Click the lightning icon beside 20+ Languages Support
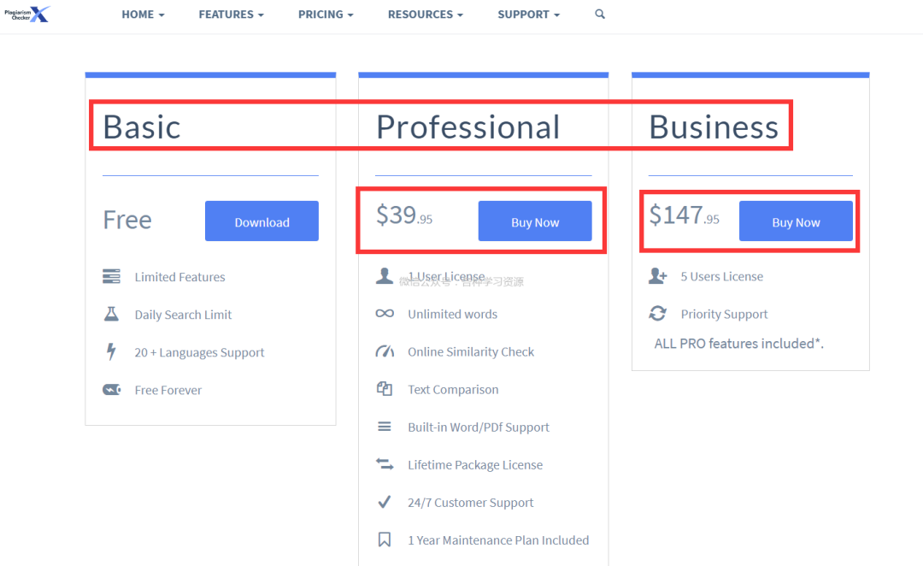The width and height of the screenshot is (923, 566). pyautogui.click(x=111, y=351)
